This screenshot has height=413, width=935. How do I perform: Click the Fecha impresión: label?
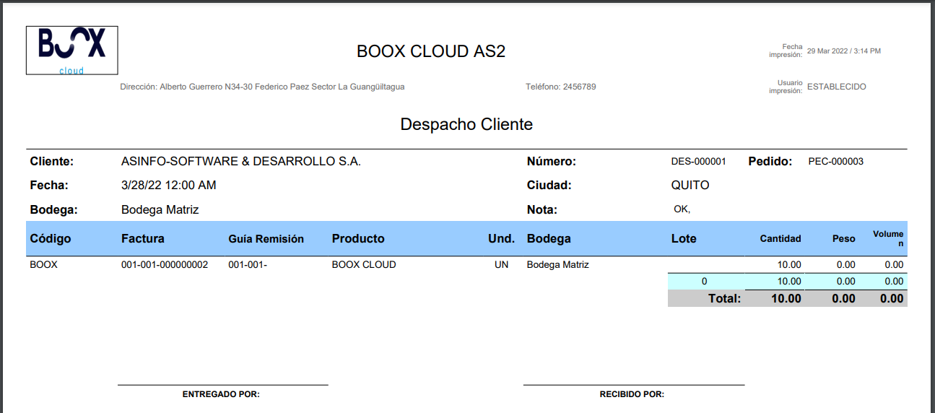[786, 51]
